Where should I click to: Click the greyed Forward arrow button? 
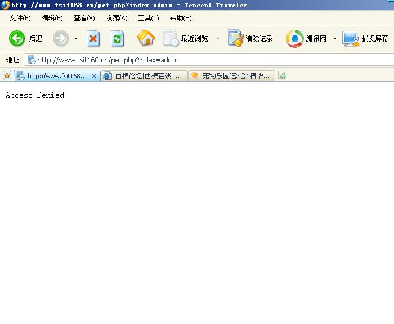[61, 38]
